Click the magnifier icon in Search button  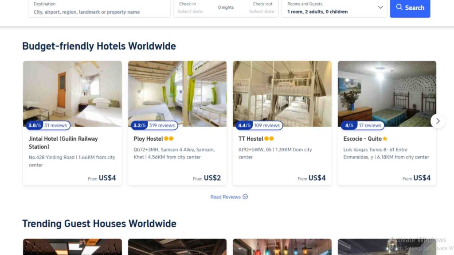(x=399, y=7)
